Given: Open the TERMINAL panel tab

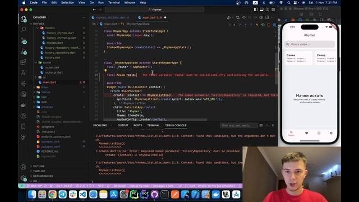Looking at the screenshot, I should tap(153, 125).
